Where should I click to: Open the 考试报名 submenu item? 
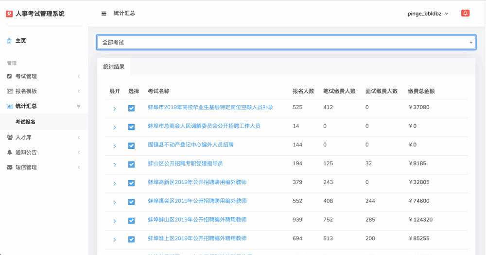(25, 122)
